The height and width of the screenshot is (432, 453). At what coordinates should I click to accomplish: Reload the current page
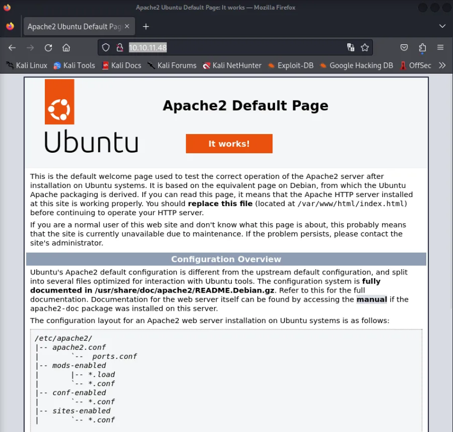point(48,48)
